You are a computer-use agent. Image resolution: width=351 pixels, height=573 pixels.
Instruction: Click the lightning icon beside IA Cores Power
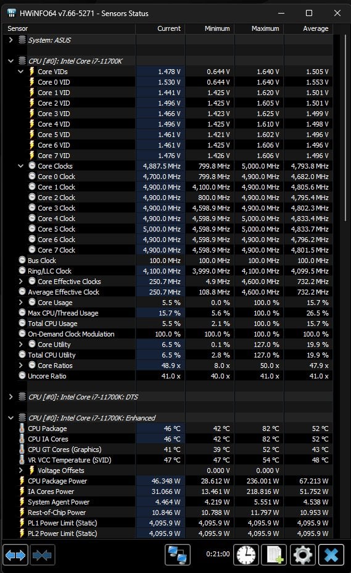[22, 491]
